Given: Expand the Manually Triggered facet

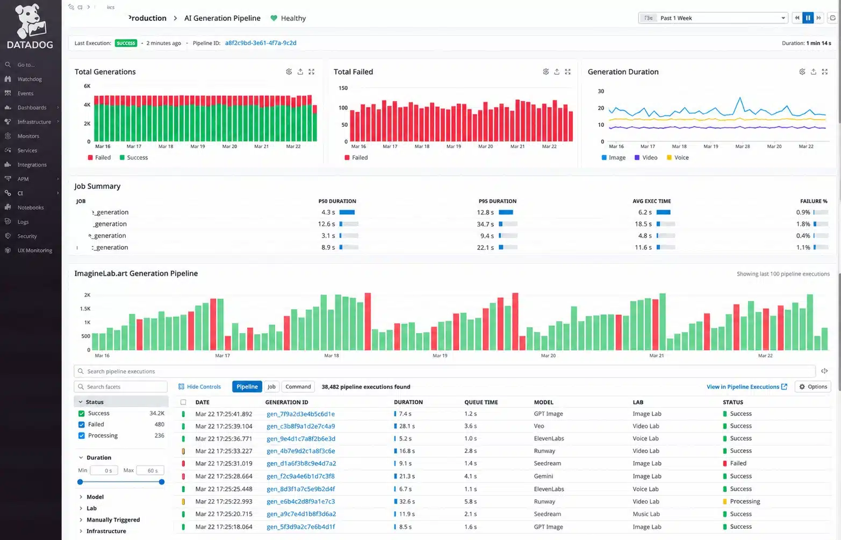Looking at the screenshot, I should tap(81, 520).
